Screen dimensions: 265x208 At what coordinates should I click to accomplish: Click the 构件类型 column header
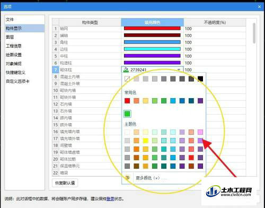tap(90, 22)
